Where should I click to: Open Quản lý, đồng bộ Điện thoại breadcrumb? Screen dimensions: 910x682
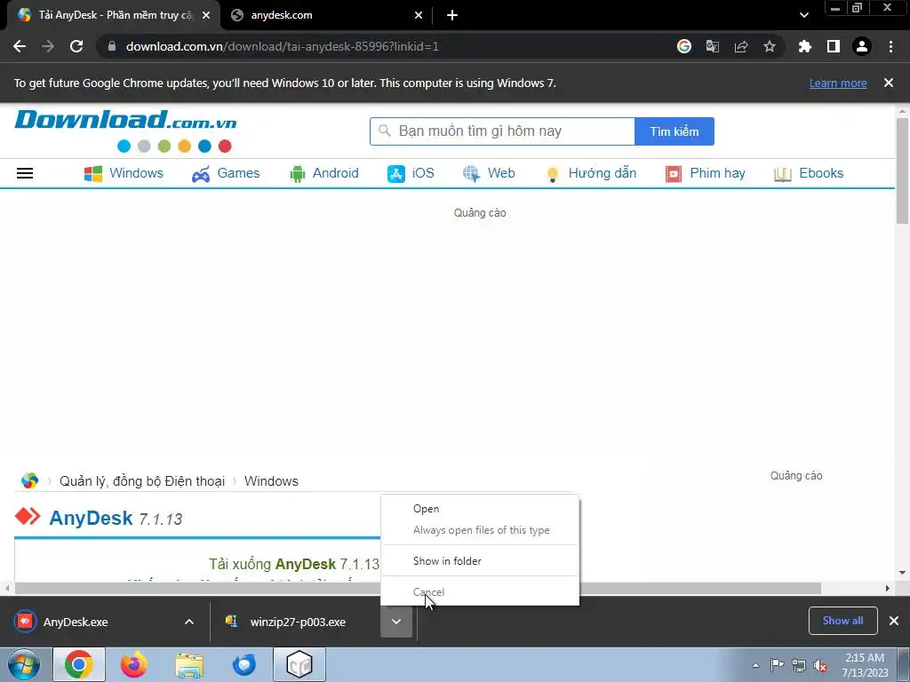point(142,480)
